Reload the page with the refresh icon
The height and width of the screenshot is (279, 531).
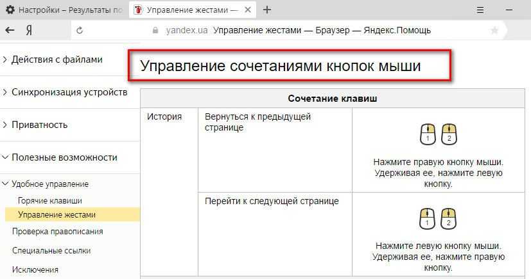[80, 30]
